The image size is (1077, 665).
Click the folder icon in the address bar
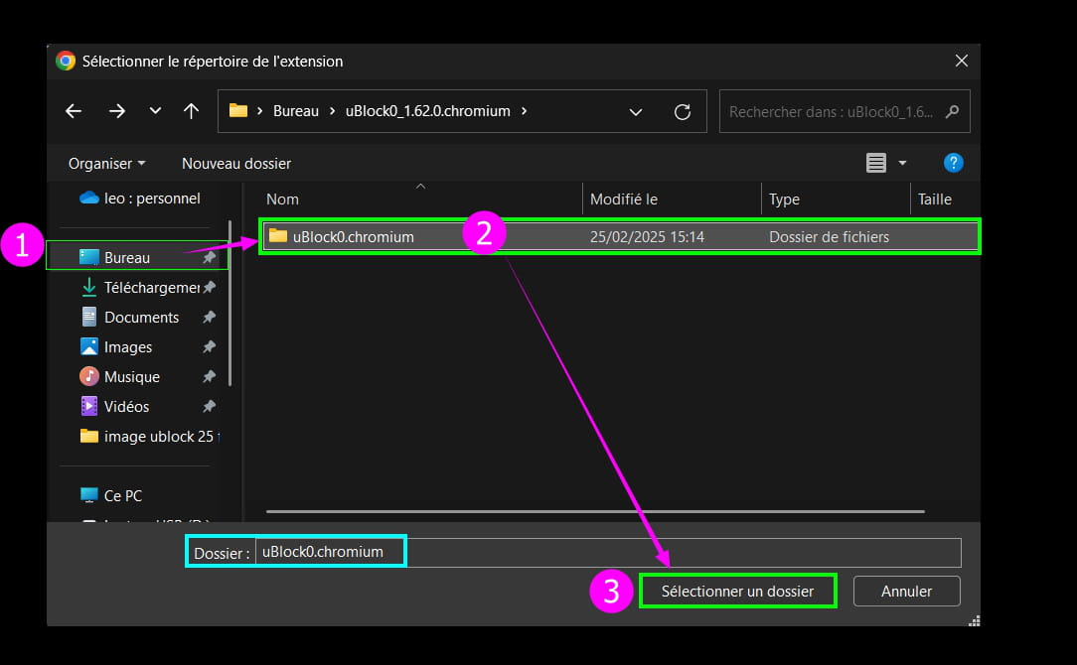(x=238, y=110)
